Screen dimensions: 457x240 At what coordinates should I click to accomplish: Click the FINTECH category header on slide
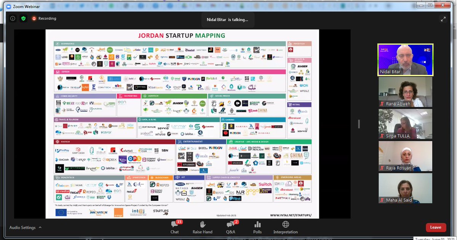coord(114,141)
